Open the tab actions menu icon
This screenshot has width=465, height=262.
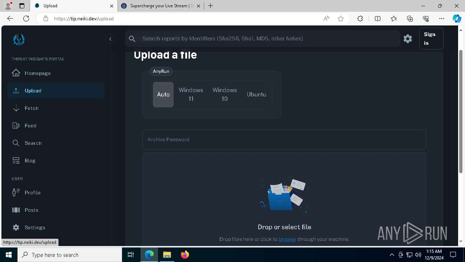point(22,6)
